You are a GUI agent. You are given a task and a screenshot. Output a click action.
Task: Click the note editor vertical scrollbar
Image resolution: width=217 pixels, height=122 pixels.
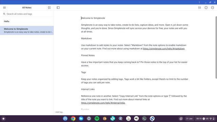tap(216, 47)
